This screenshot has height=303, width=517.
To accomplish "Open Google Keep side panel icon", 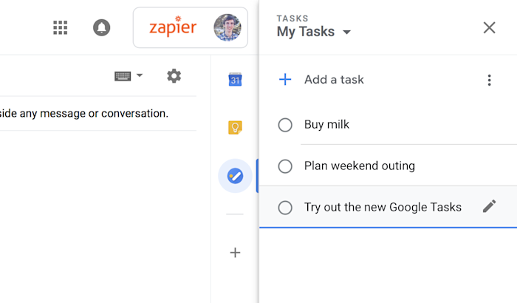I will 235,128.
